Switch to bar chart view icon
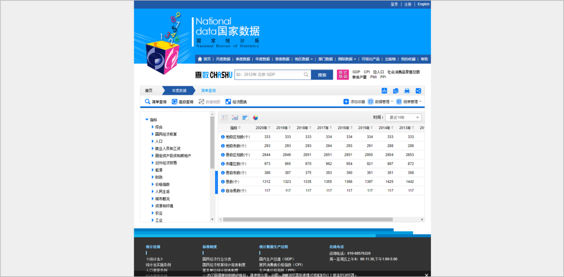 click(x=235, y=118)
